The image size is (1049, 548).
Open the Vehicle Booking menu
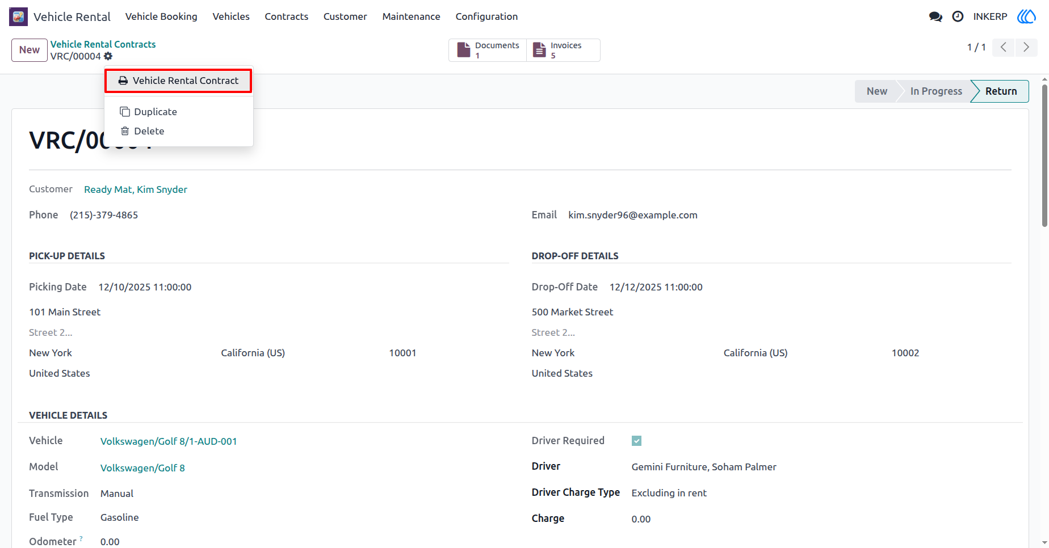[x=161, y=16]
